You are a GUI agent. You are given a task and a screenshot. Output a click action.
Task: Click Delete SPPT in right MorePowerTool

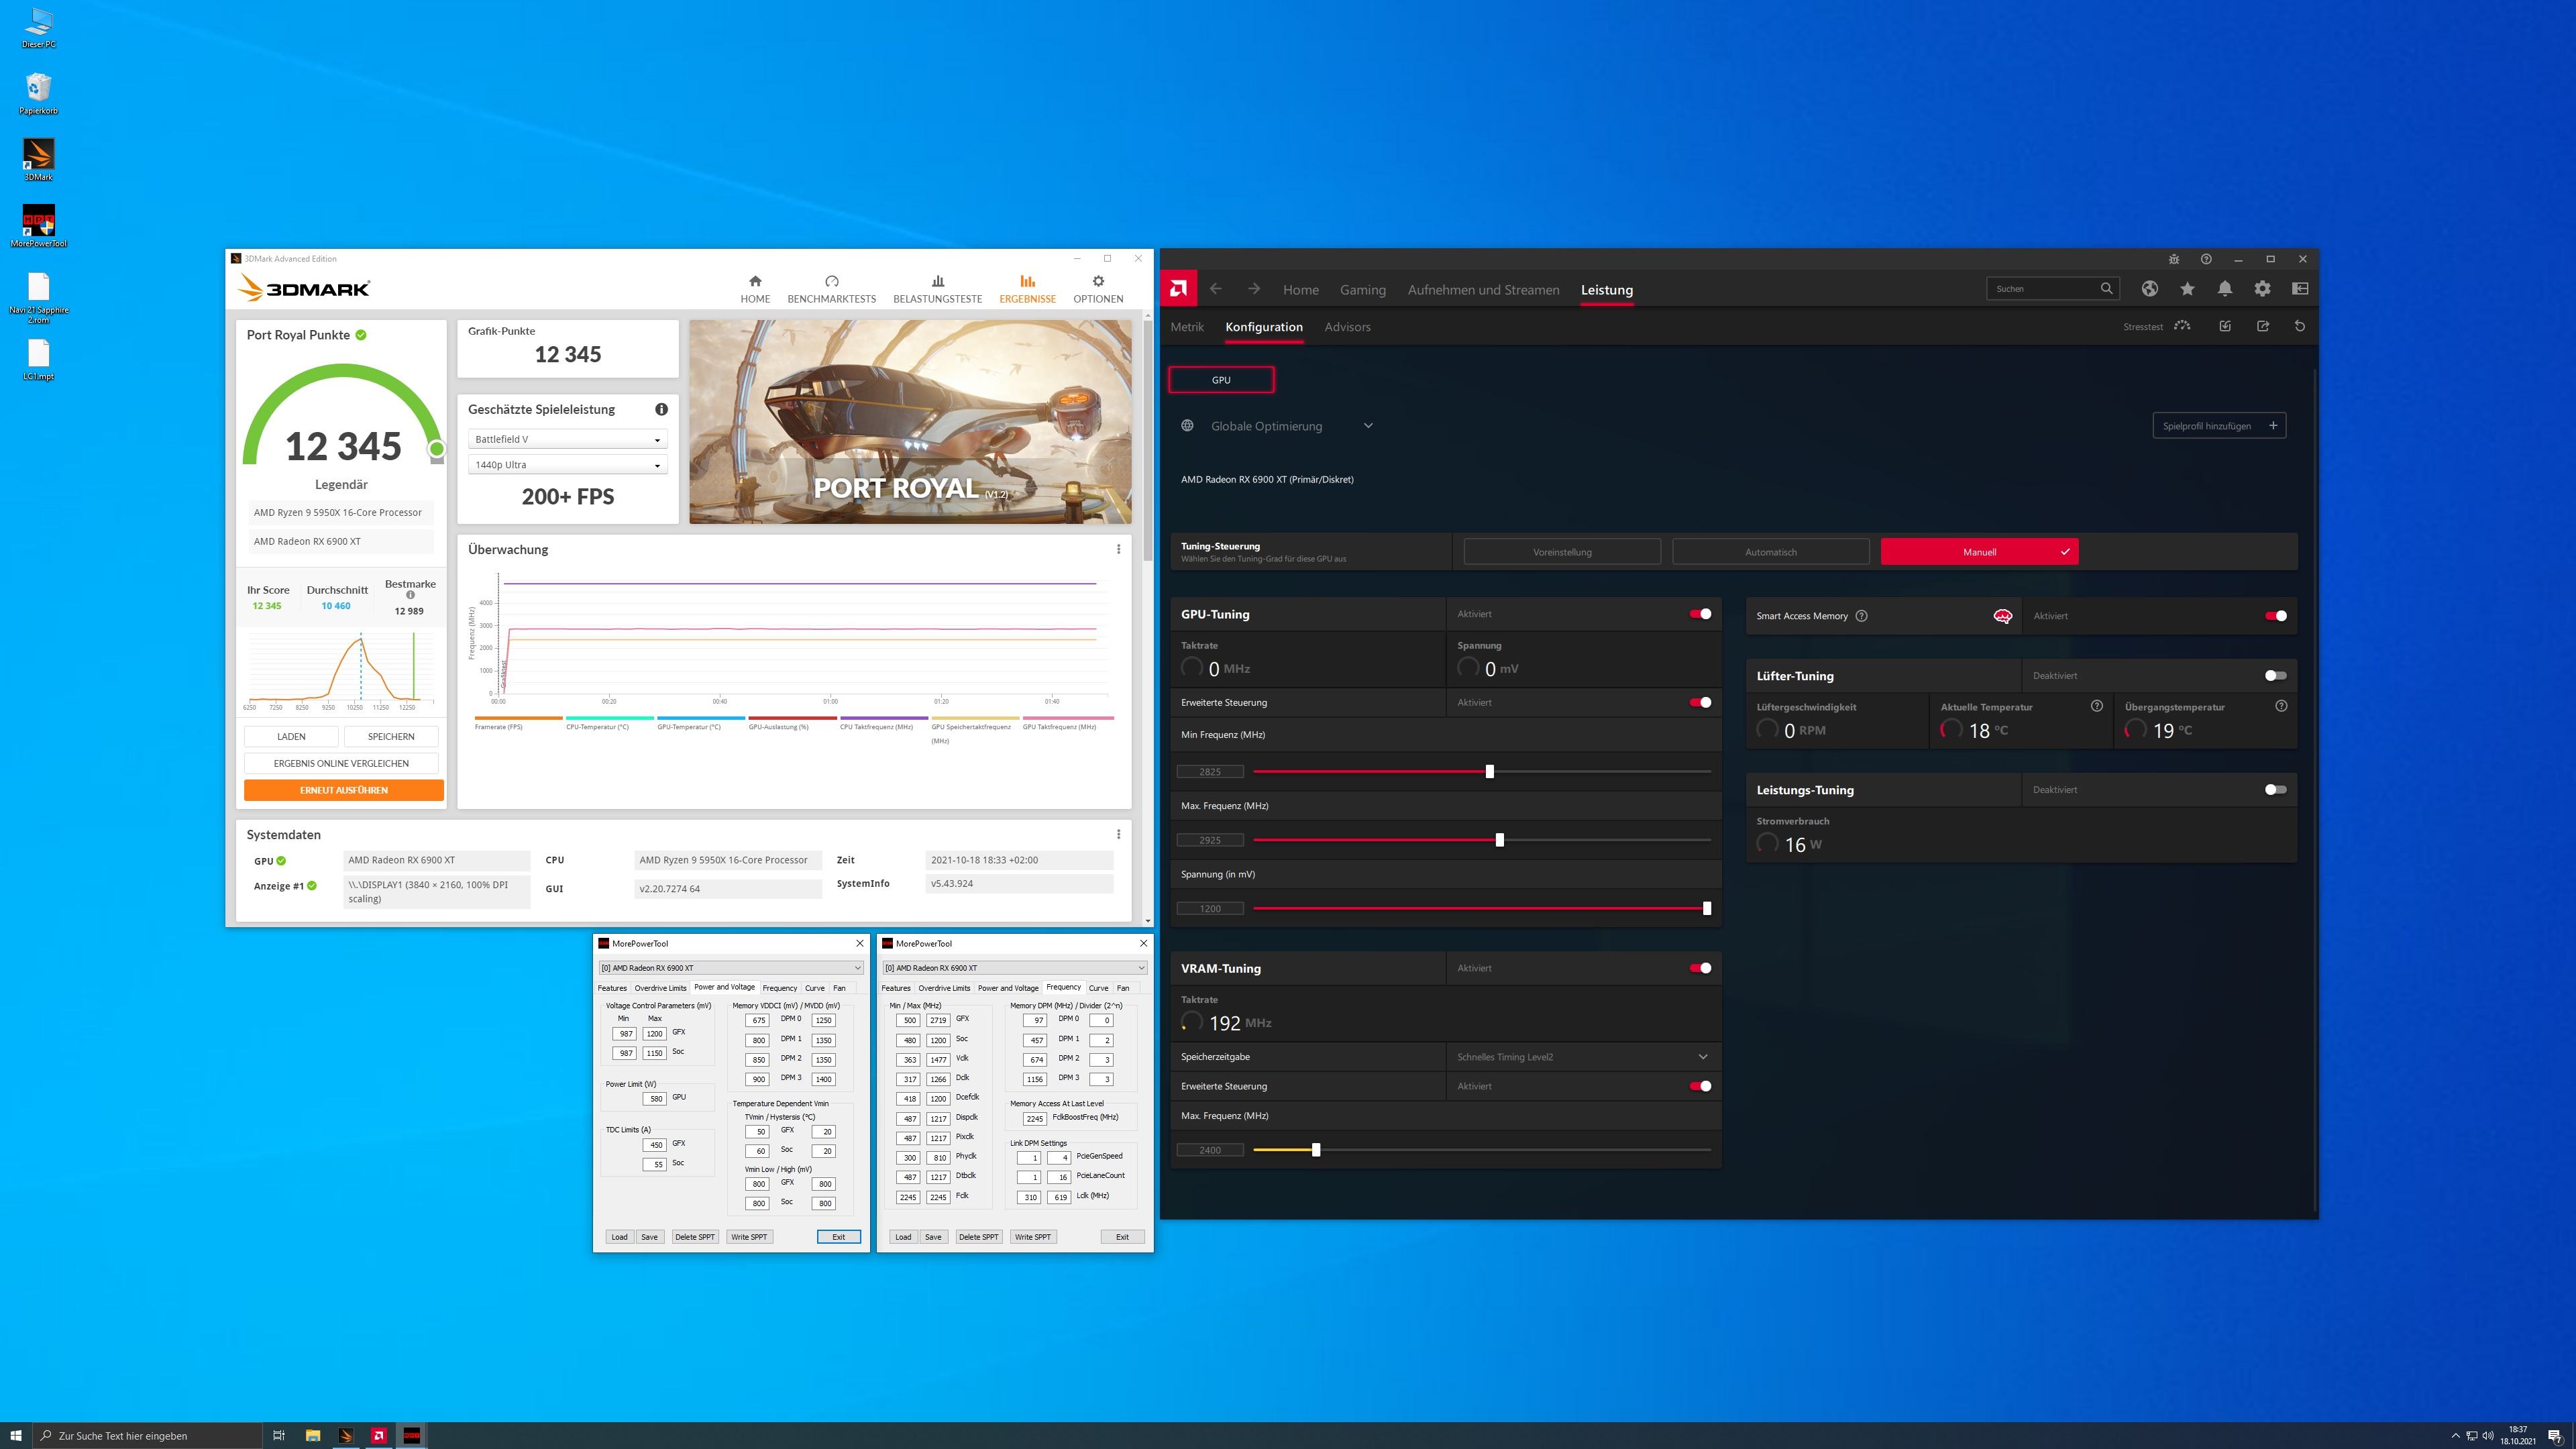coord(978,1237)
